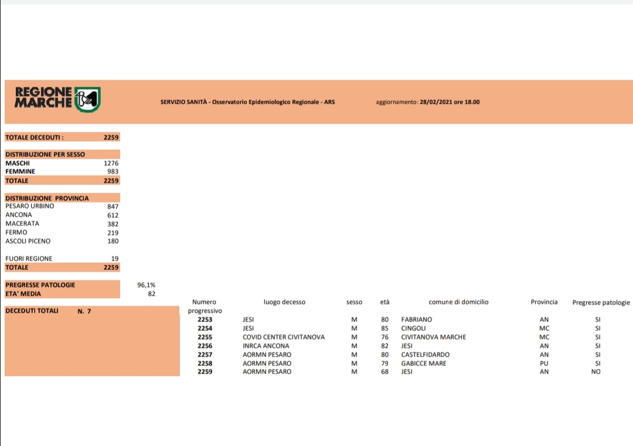Viewport: 633px width, 446px height.
Task: Select GABICCE MARE domicile cell
Action: click(x=424, y=363)
